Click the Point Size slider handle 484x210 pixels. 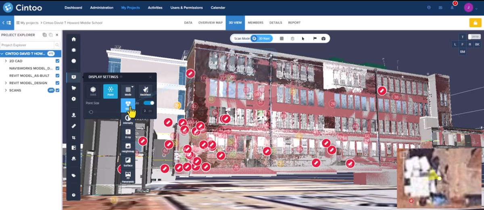(x=91, y=112)
